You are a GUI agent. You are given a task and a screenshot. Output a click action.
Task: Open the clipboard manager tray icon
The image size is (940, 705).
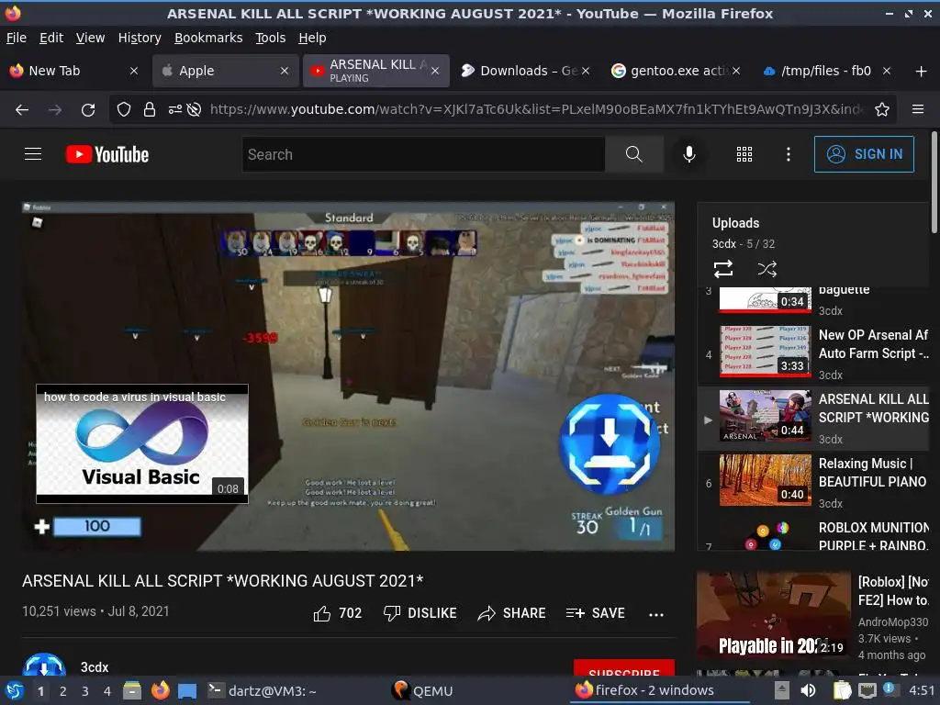tap(842, 690)
